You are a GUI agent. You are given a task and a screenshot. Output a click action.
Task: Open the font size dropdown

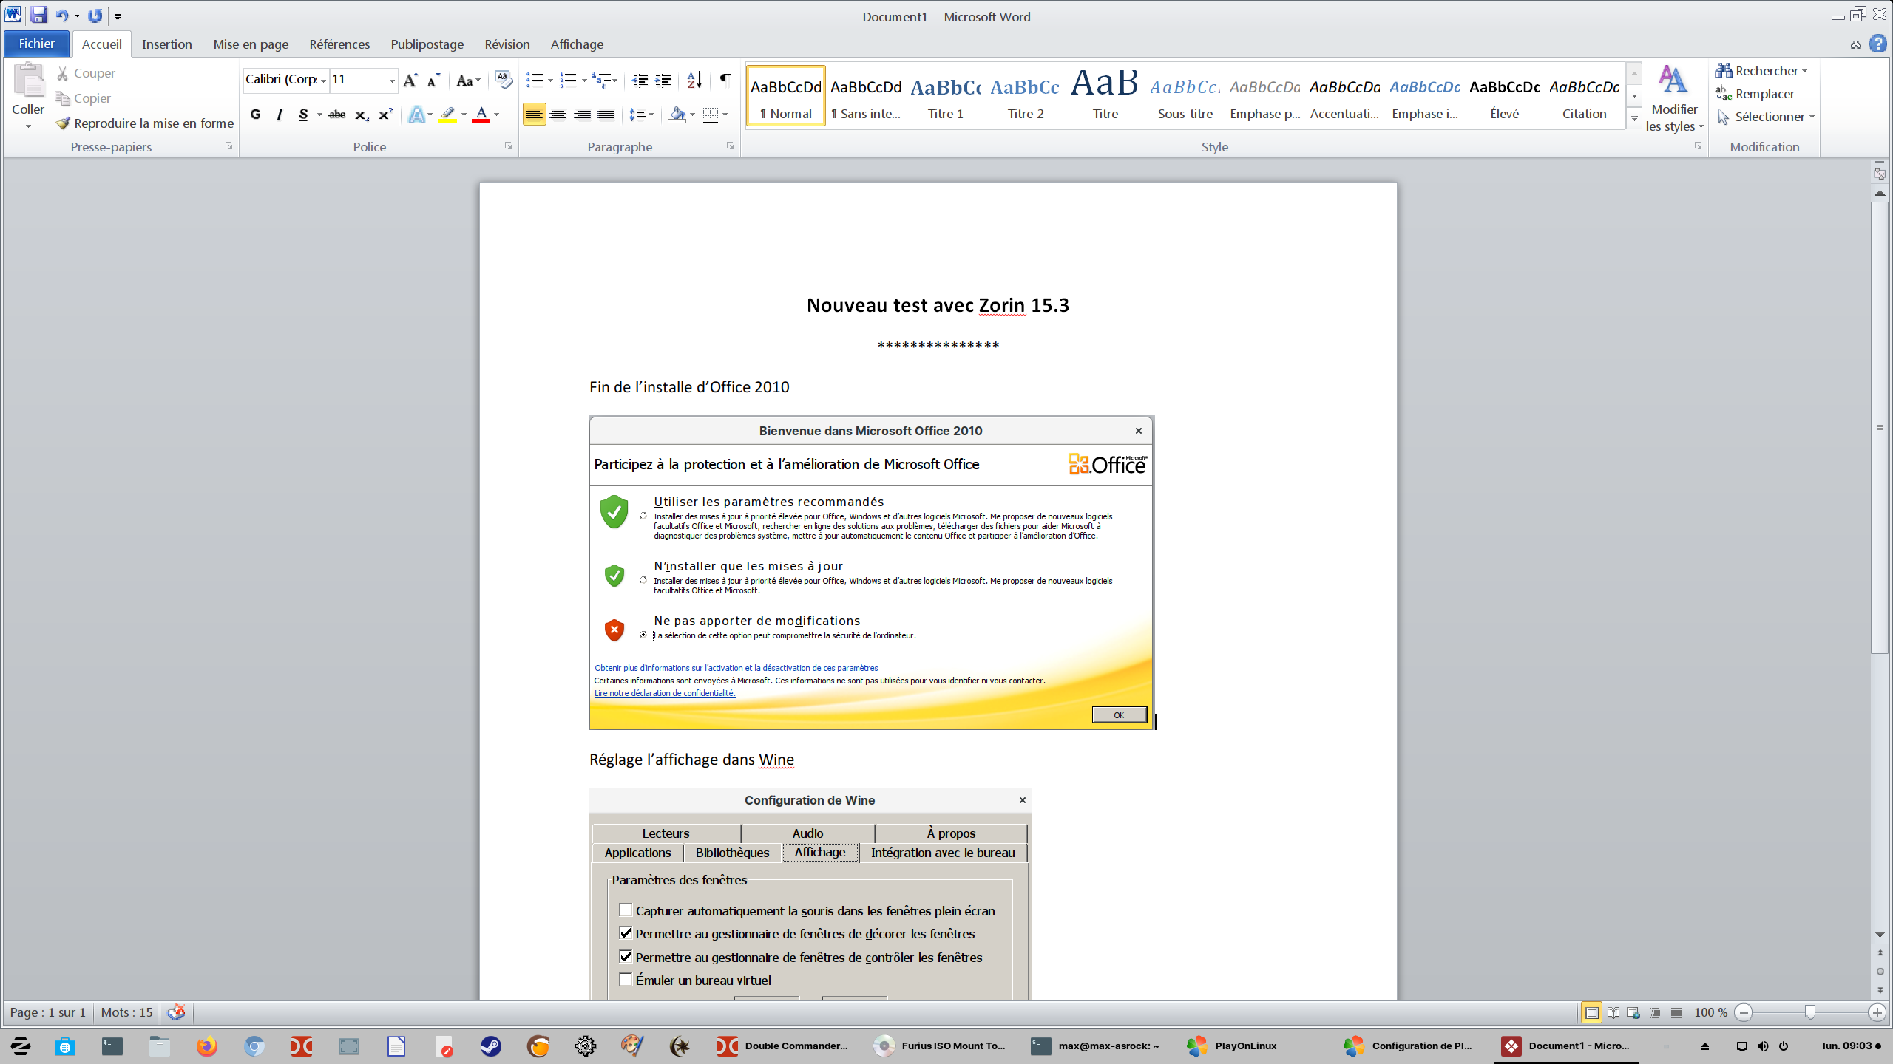[x=392, y=80]
